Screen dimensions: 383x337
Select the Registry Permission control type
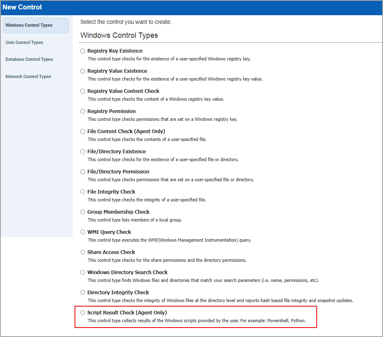83,111
